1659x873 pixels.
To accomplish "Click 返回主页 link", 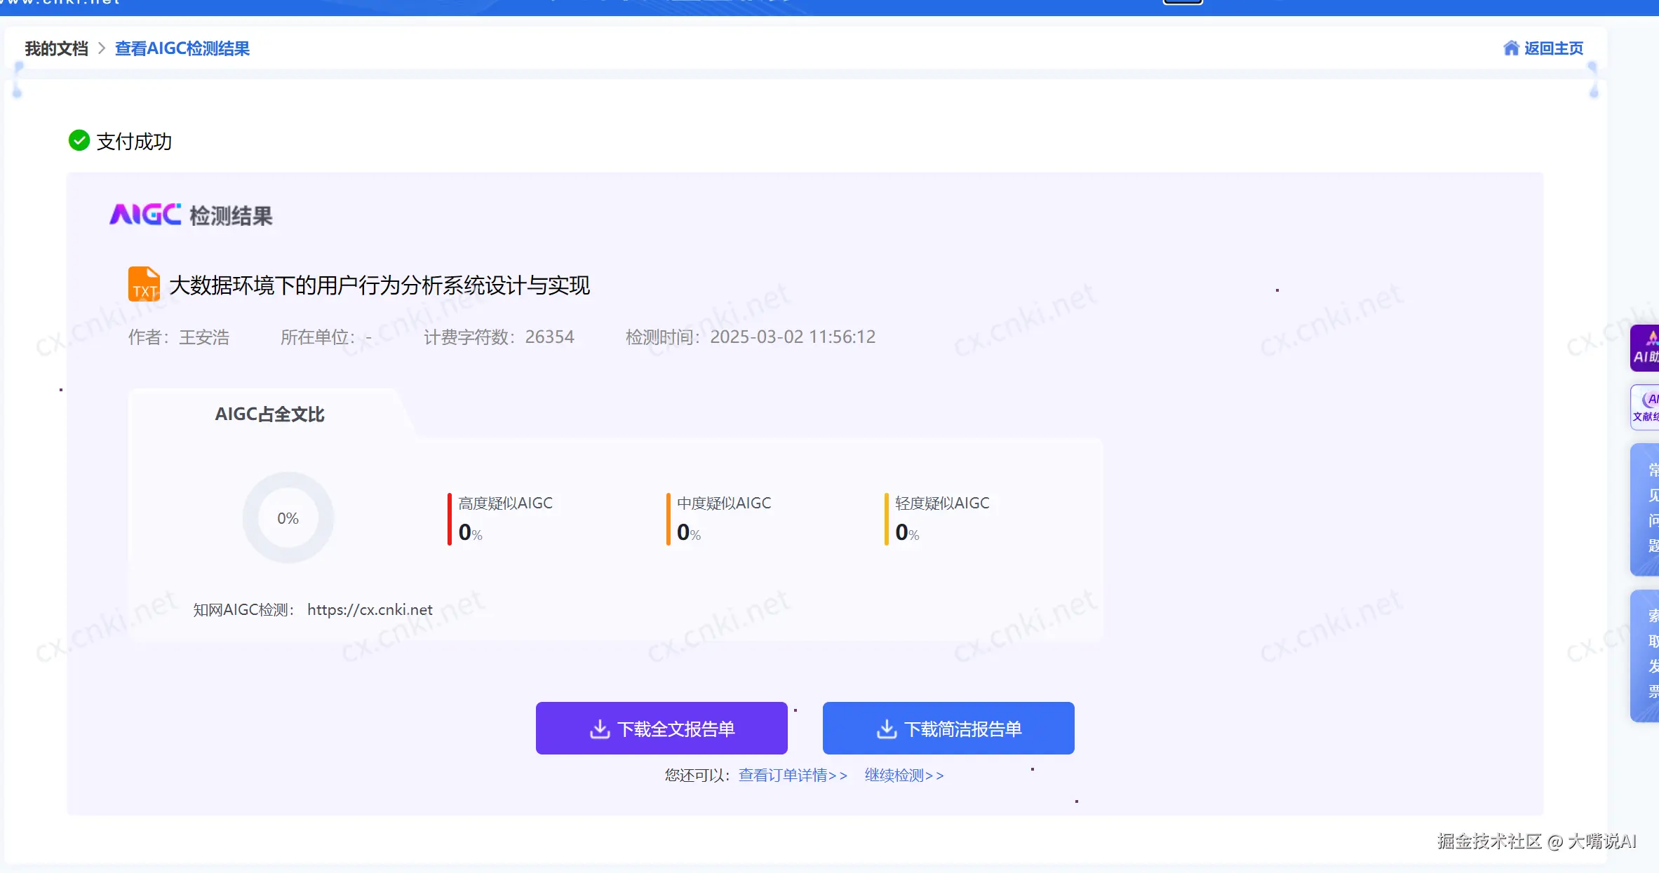I will [x=1553, y=48].
